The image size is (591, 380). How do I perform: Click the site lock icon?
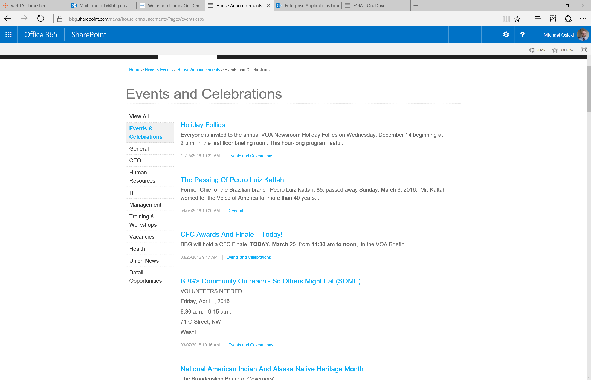click(x=59, y=19)
